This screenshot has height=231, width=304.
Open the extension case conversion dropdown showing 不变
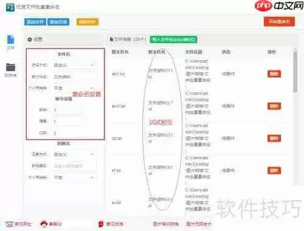[x=75, y=178]
